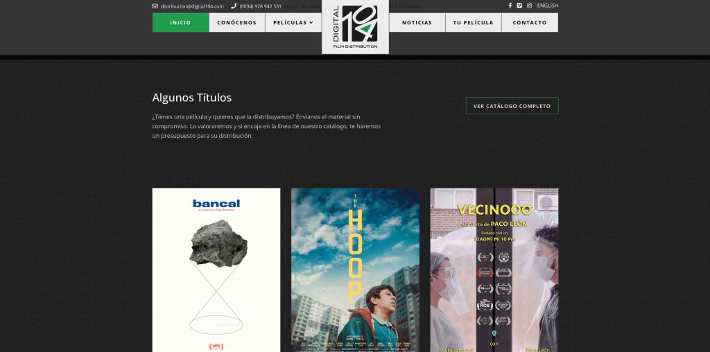Screen dimensions: 710x352
Task: Navigate to the Contacto page
Action: pyautogui.click(x=529, y=22)
